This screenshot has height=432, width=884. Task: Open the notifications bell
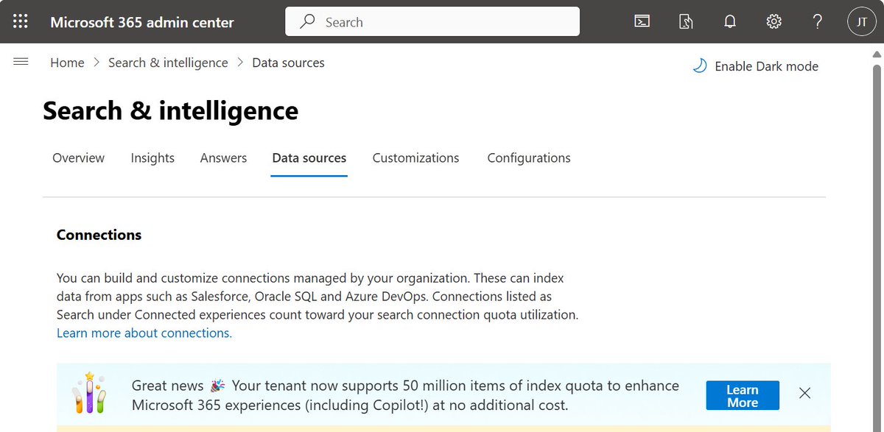[x=730, y=21]
